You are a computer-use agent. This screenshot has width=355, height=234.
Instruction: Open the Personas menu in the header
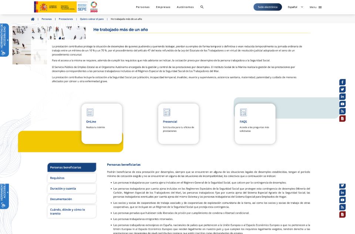tap(143, 7)
